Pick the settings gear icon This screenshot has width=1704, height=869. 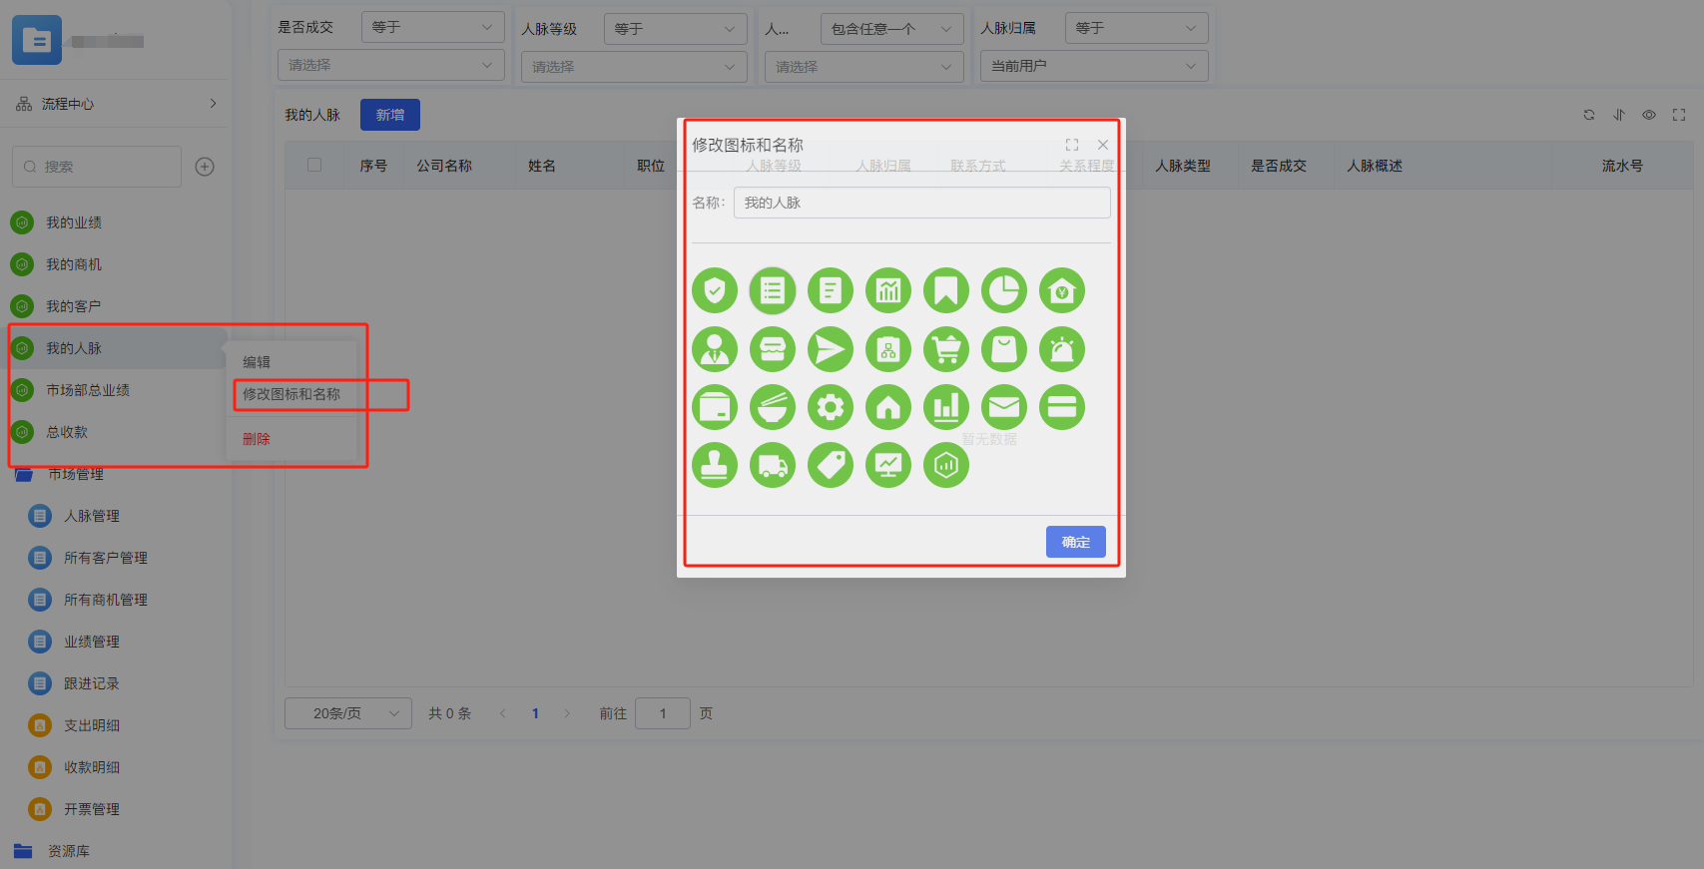[x=830, y=407]
